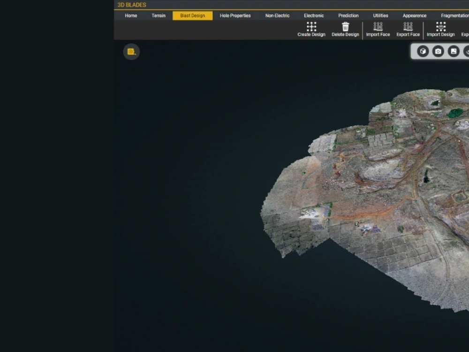
Task: Select the yellow measuring tape tool
Action: pyautogui.click(x=131, y=52)
